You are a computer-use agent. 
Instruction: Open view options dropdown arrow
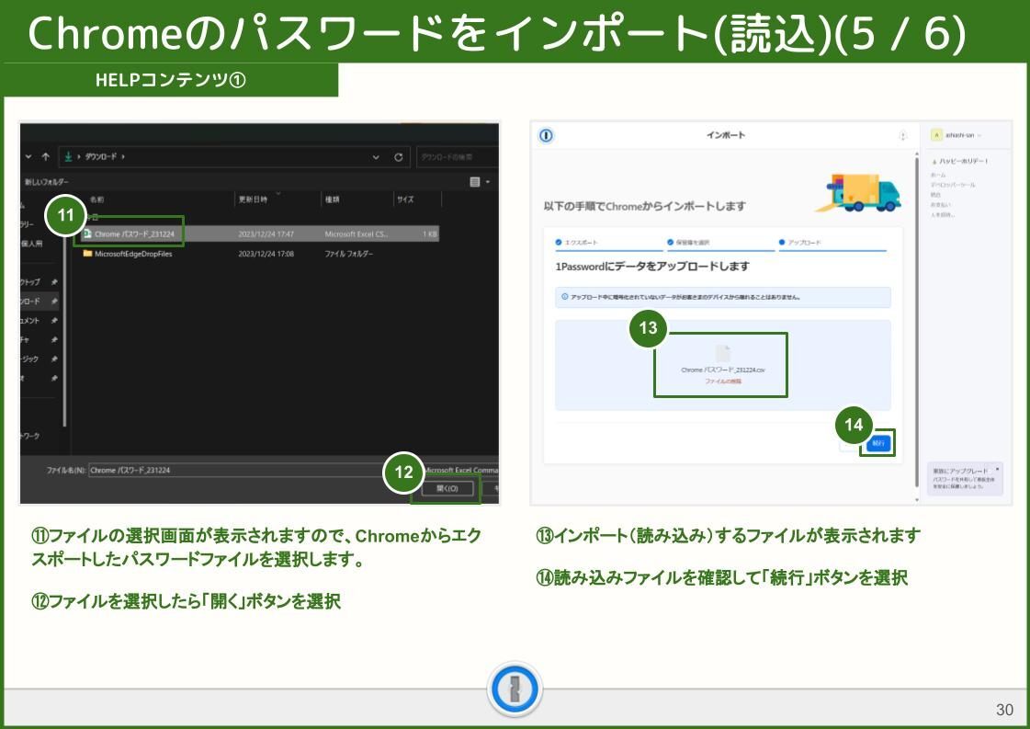coord(488,182)
